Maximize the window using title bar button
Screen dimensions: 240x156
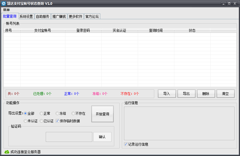[229, 3]
